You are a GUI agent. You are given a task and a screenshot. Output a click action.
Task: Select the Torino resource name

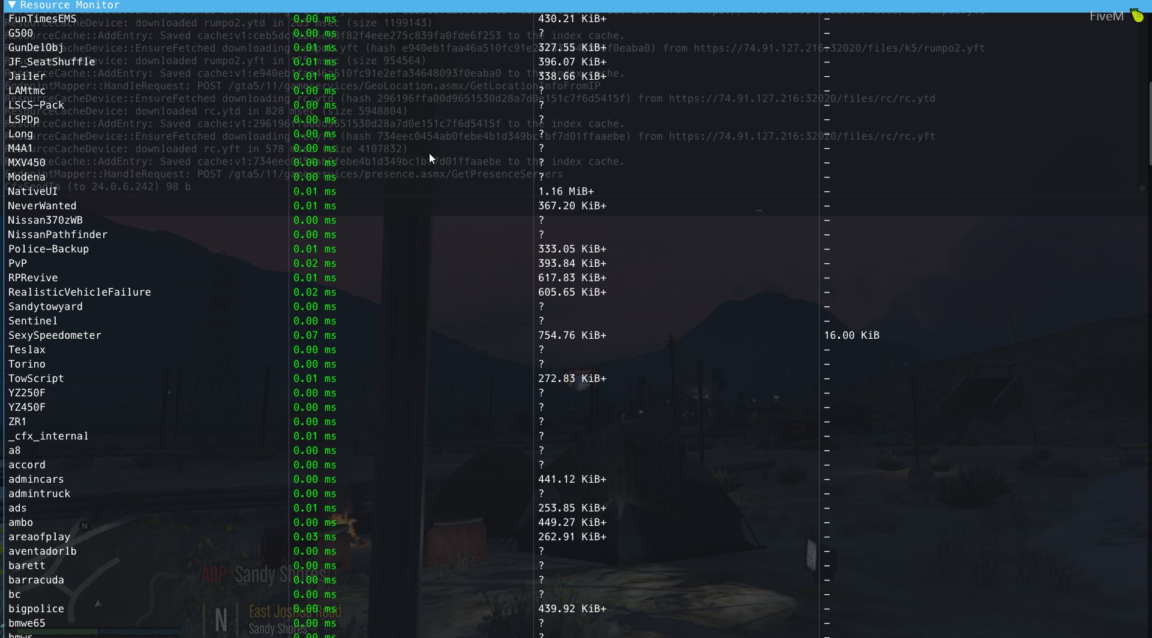tap(27, 364)
